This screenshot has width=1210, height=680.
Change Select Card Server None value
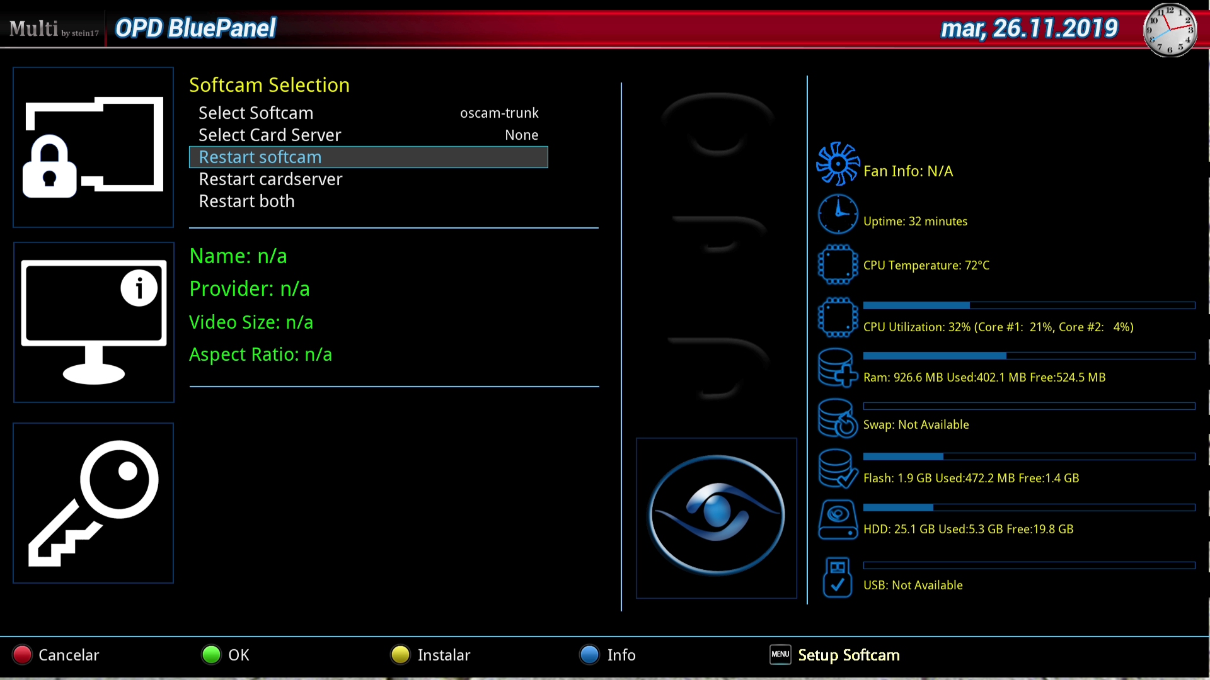click(521, 135)
